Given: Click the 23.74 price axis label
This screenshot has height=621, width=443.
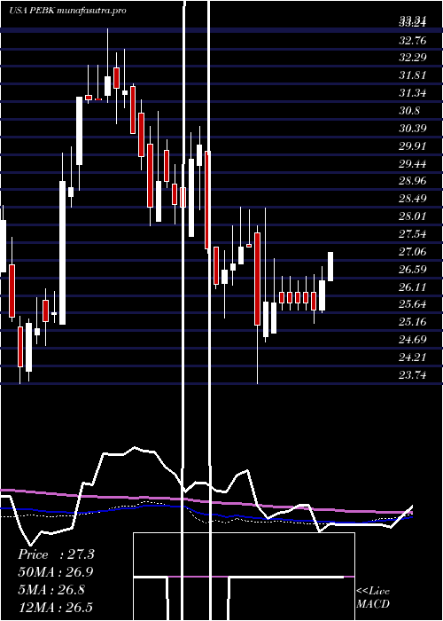Looking at the screenshot, I should coord(413,374).
